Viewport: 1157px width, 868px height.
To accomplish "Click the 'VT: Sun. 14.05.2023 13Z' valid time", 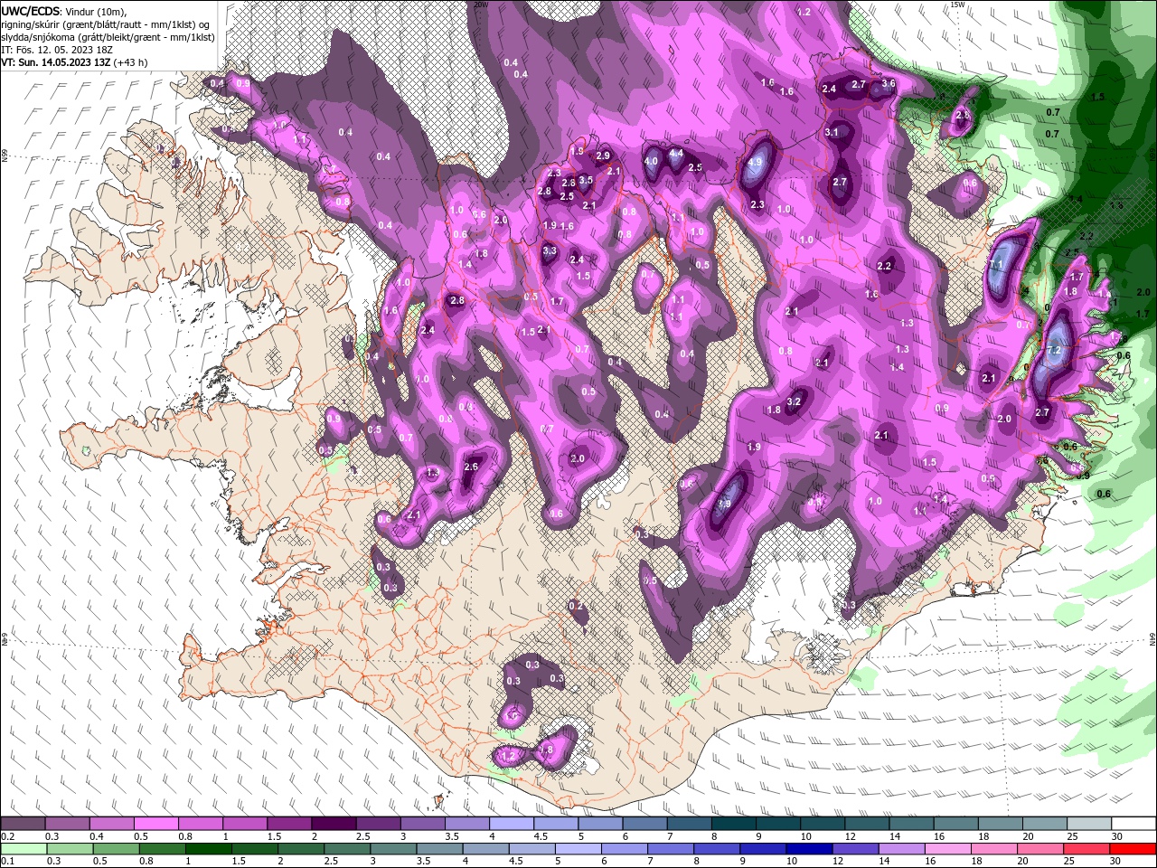I will point(56,62).
